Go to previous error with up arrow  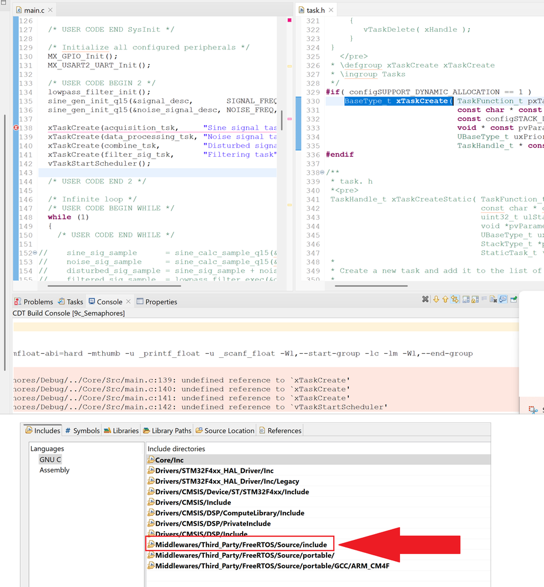click(445, 299)
